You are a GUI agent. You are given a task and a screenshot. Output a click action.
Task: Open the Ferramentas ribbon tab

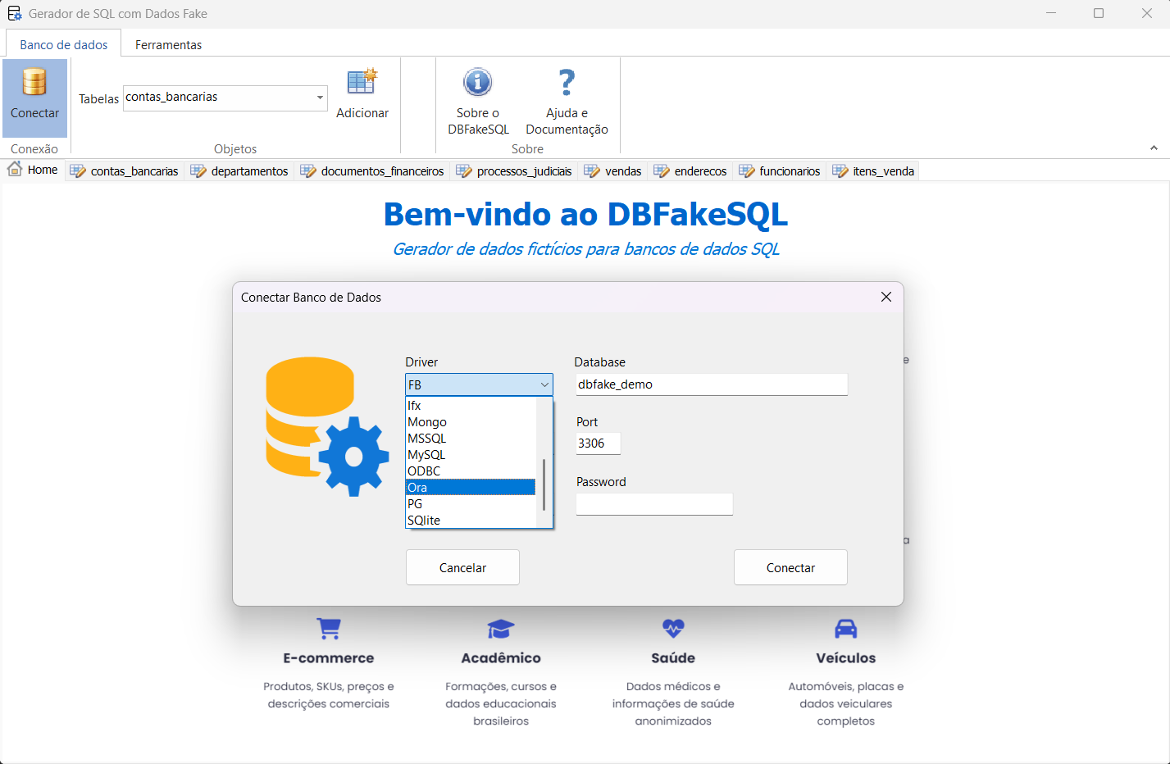tap(168, 44)
